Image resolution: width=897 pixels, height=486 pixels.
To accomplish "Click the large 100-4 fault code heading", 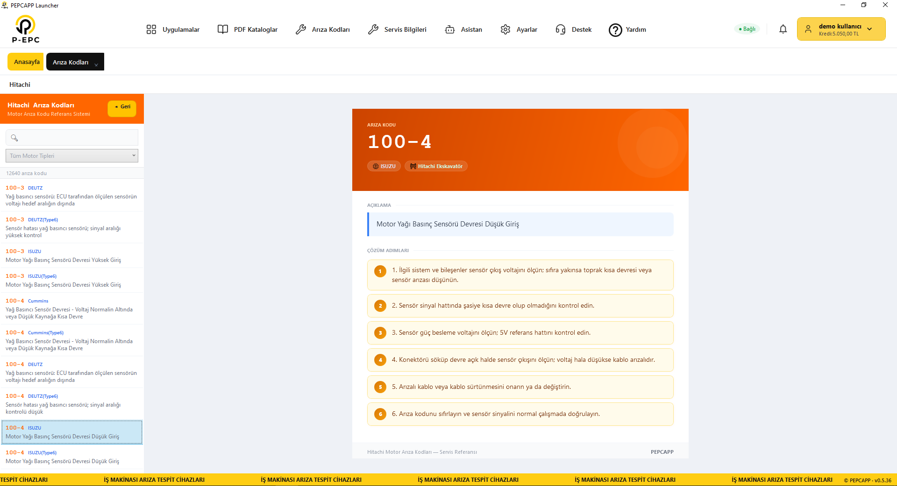I will tap(399, 142).
